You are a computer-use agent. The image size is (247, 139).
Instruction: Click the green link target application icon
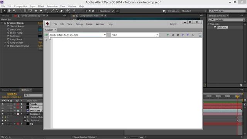pyautogui.click(x=46, y=35)
